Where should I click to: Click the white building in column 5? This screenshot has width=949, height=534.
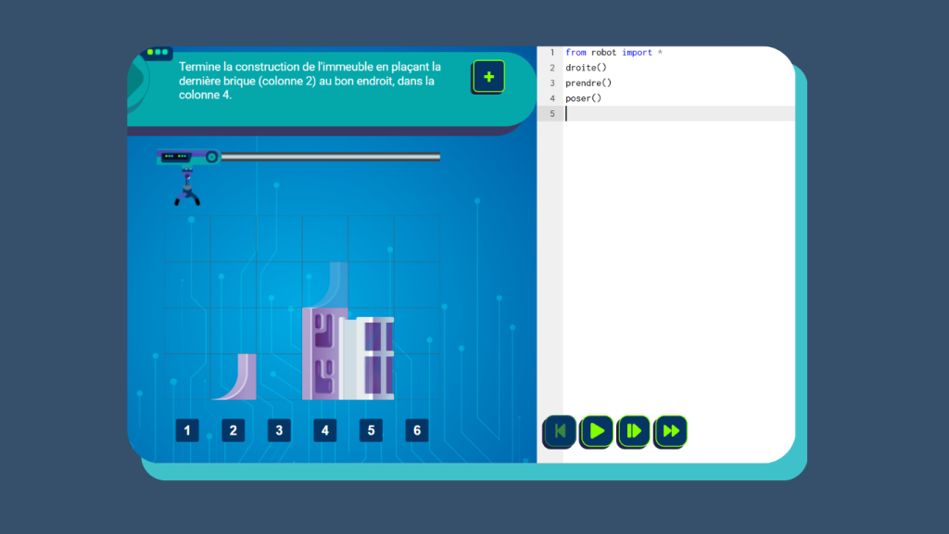point(370,358)
